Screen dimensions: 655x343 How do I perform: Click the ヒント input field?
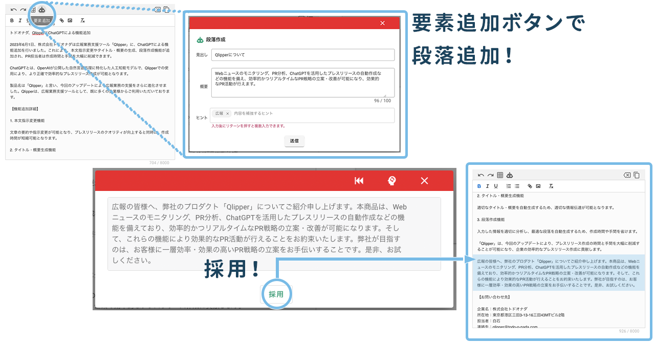(302, 115)
